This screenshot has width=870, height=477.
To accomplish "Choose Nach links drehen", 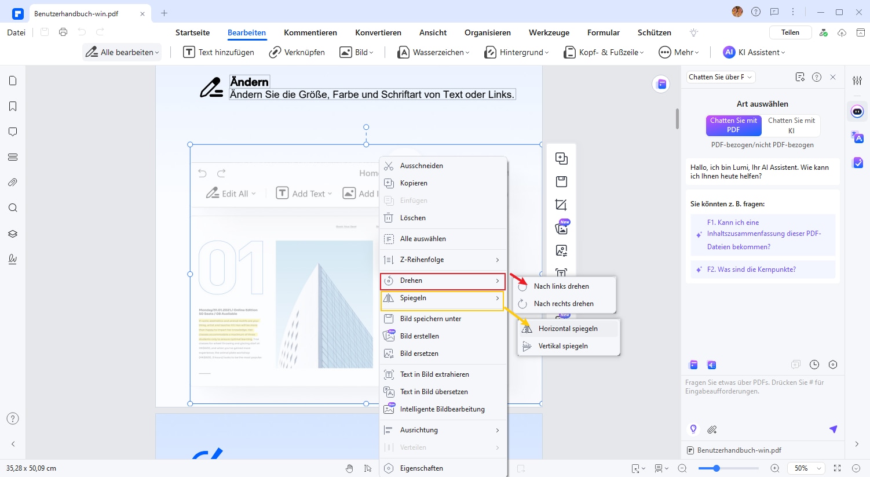I will point(564,286).
